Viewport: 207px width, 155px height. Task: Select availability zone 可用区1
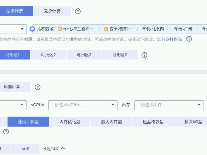pyautogui.click(x=15, y=55)
